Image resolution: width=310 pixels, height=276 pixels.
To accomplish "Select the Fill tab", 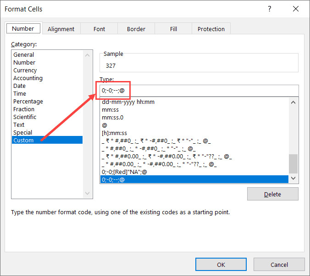I will pos(173,29).
